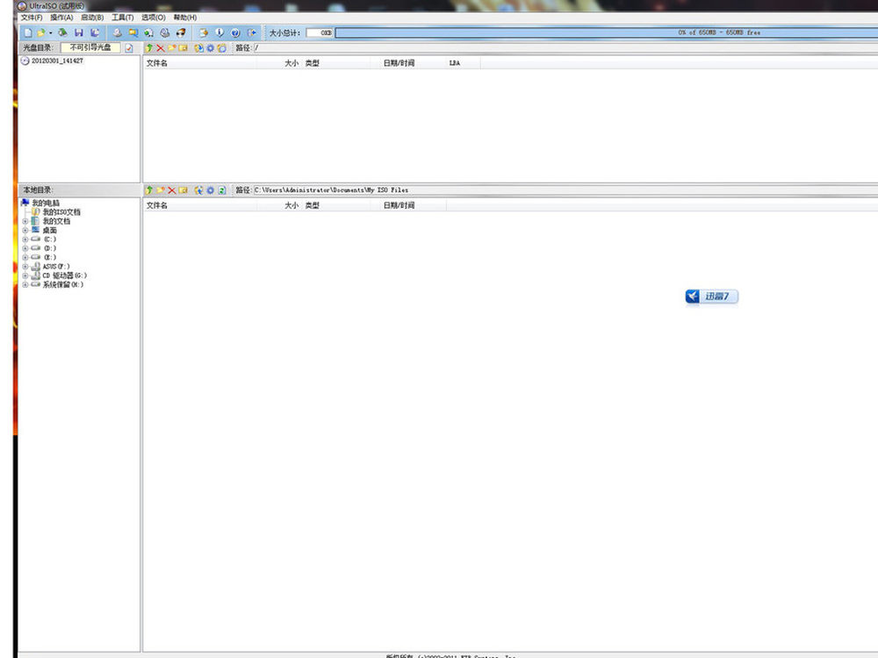Click the 大小总计 size value field

tap(320, 33)
